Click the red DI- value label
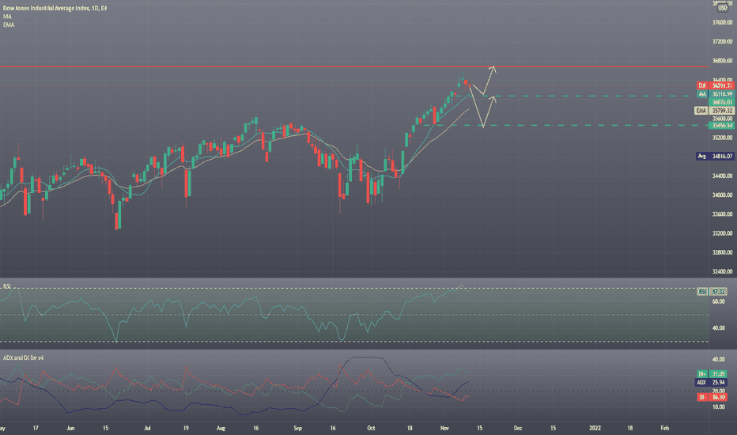Image resolution: width=737 pixels, height=435 pixels. [719, 397]
